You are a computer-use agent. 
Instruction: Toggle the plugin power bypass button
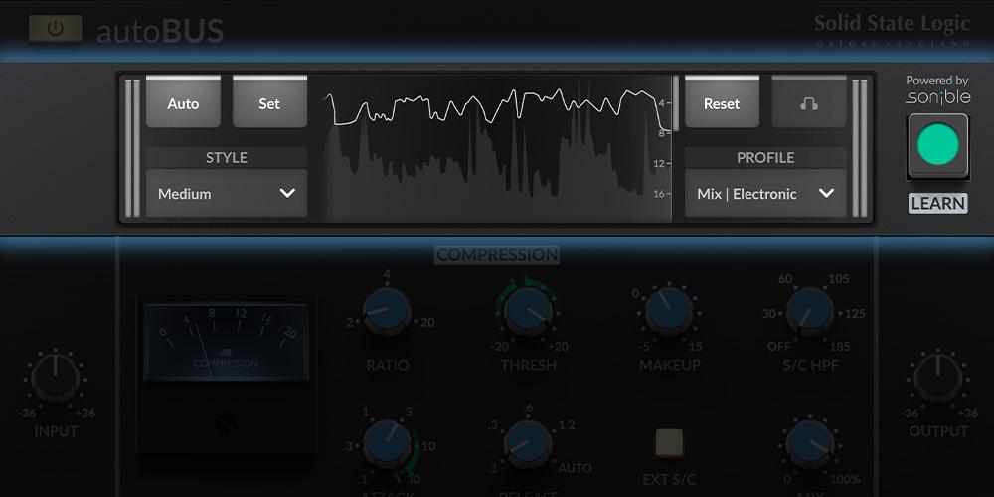(x=55, y=29)
